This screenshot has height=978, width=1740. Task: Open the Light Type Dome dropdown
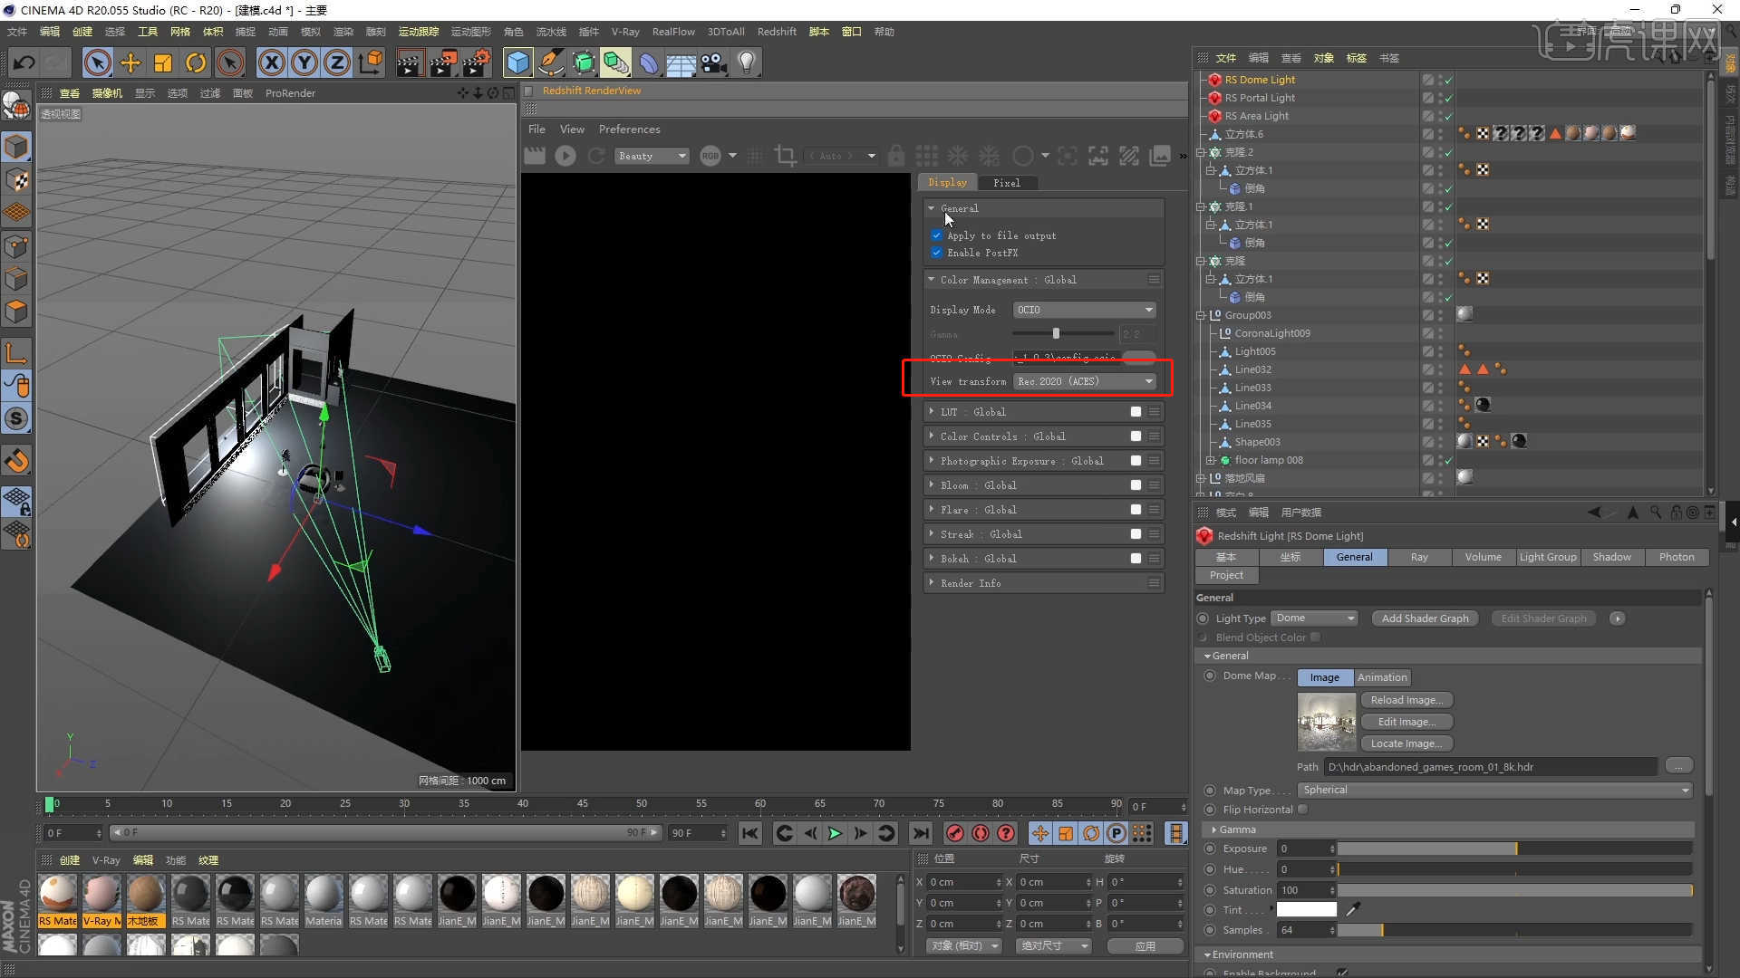tap(1314, 618)
